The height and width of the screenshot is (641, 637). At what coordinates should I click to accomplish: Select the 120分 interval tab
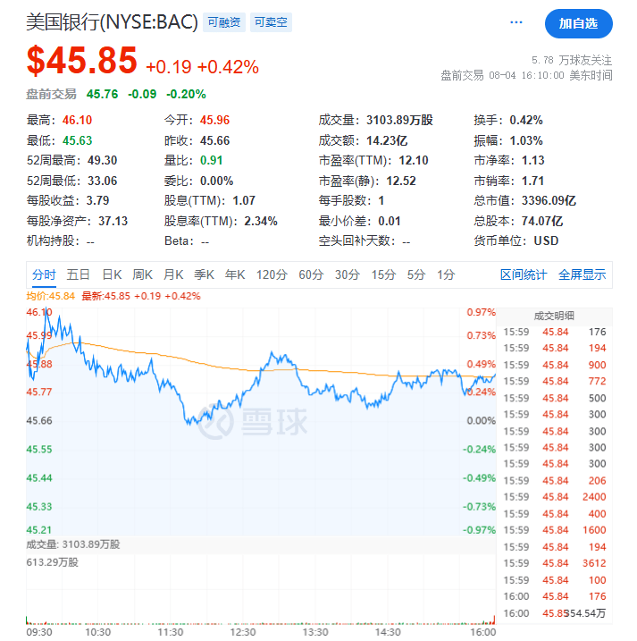(272, 274)
